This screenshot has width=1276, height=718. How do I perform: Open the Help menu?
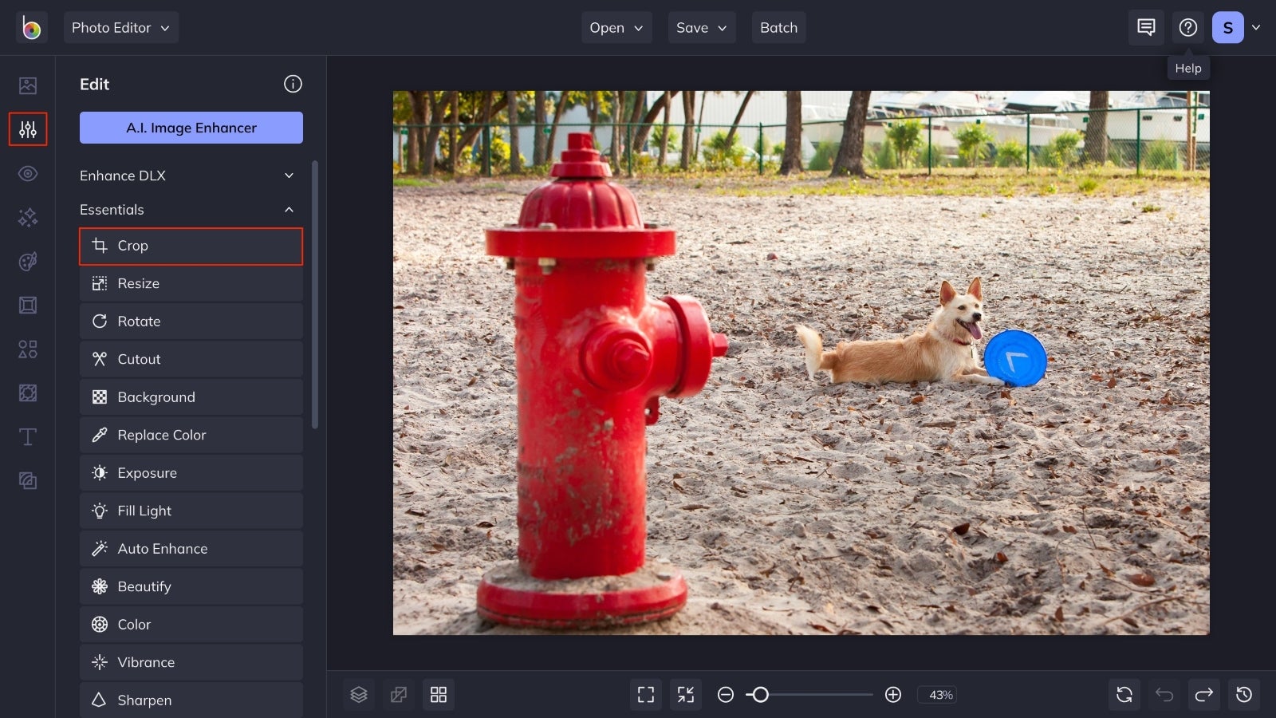pos(1188,27)
